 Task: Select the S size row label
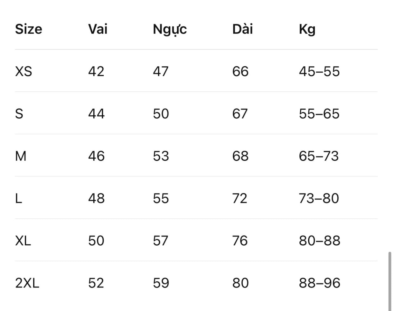[19, 113]
